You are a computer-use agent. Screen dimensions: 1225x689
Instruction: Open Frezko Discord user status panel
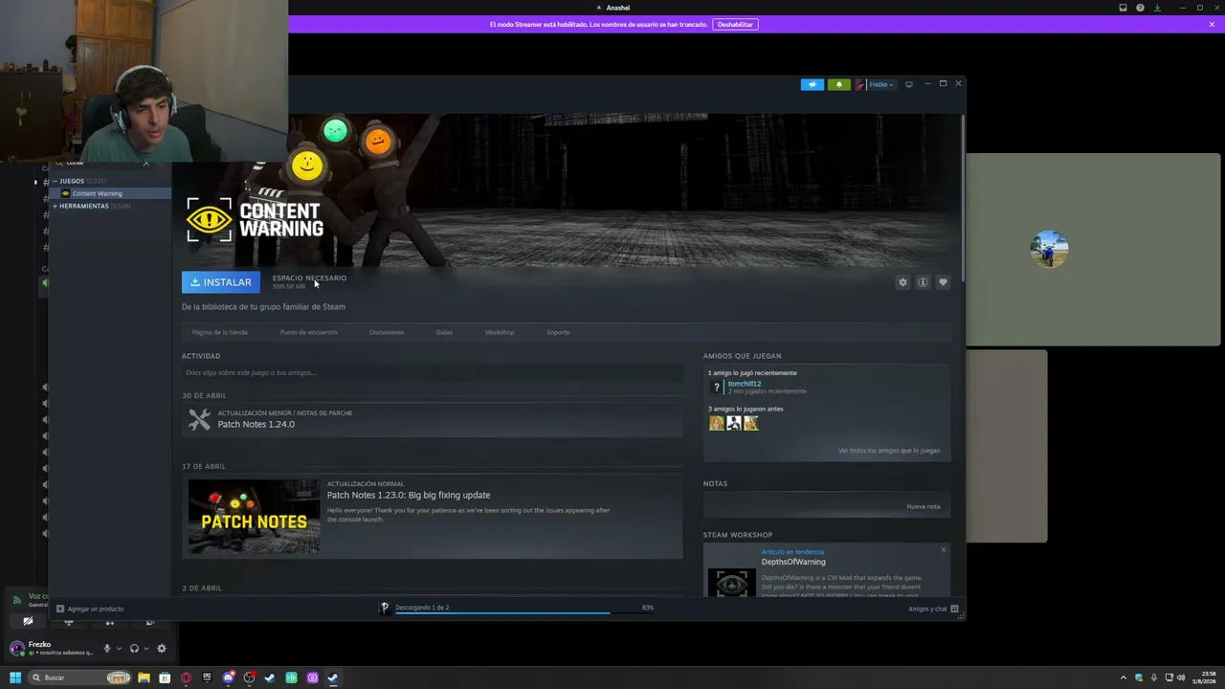coord(50,648)
